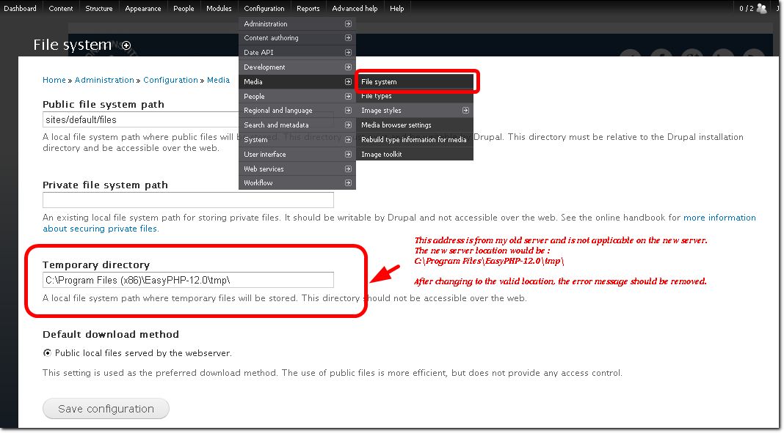Click the arrow icon next to Workflow

348,183
